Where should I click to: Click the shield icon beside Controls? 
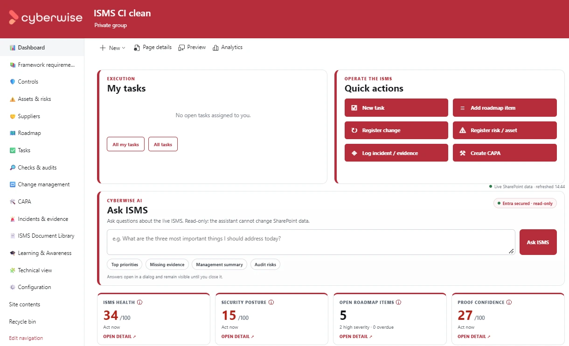[x=13, y=82]
